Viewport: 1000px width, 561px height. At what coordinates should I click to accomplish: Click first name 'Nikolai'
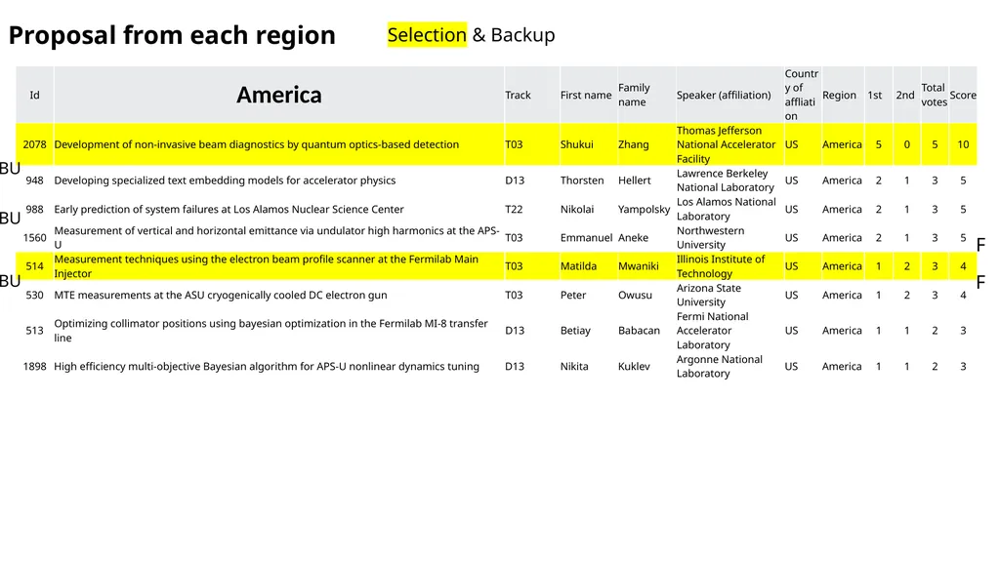click(576, 209)
